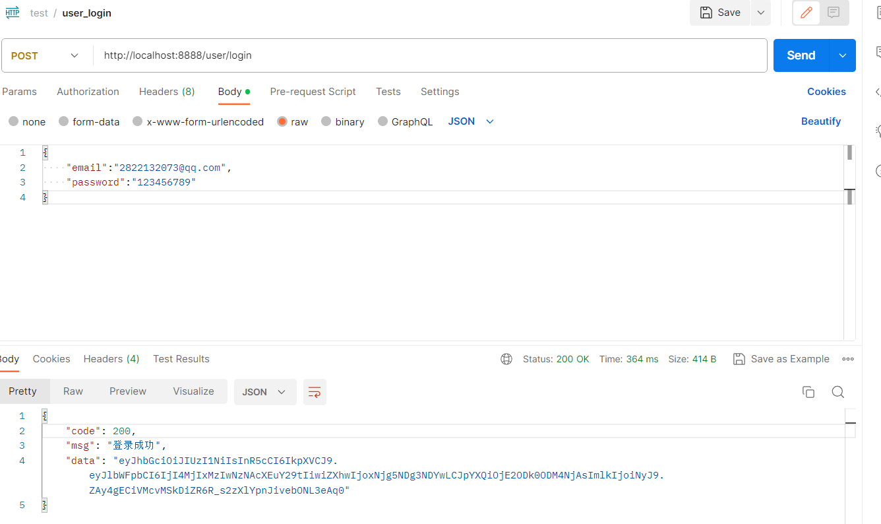Screen dimensions: 881x524
Task: Select the raw body radio option
Action: click(x=282, y=121)
